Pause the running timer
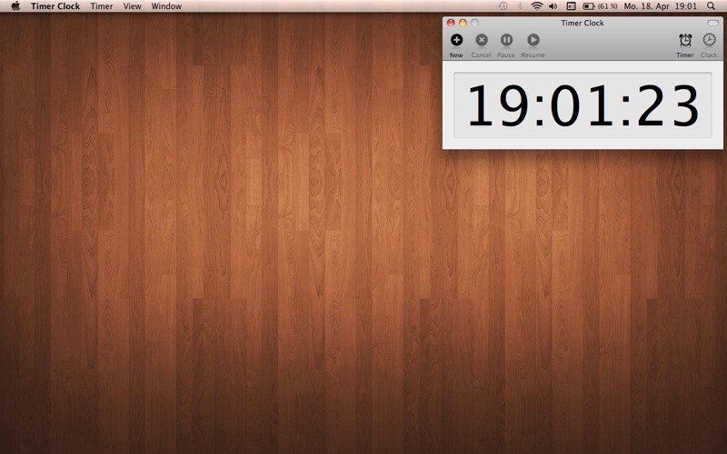 coord(506,40)
